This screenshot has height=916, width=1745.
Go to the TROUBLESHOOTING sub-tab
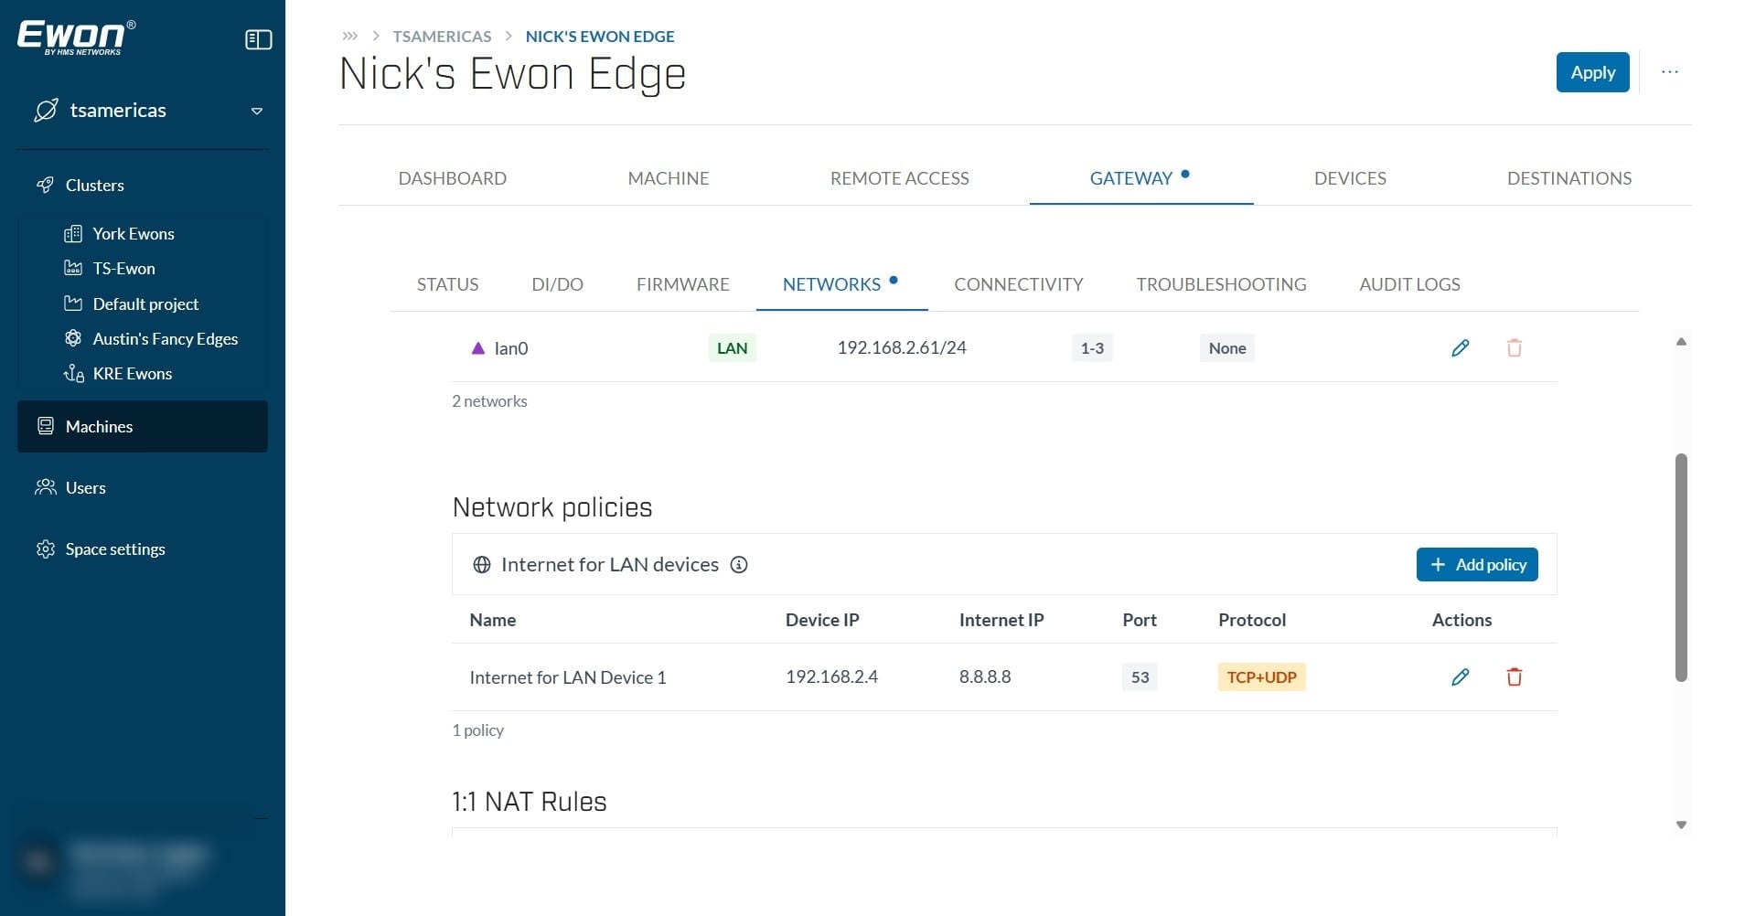point(1221,284)
